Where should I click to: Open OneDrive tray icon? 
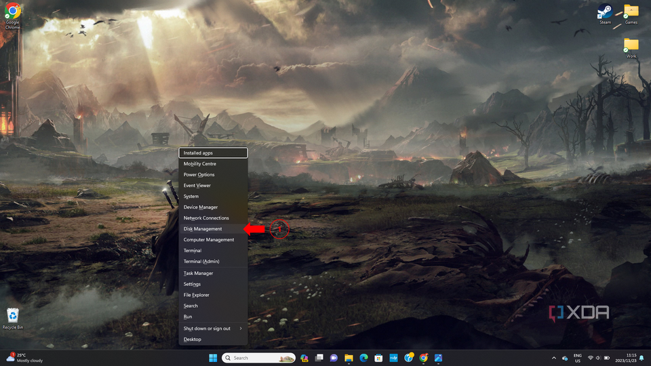point(565,358)
